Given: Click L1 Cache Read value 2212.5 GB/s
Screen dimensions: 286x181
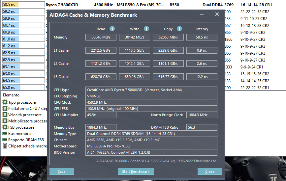Looking at the screenshot, I should [x=101, y=50].
